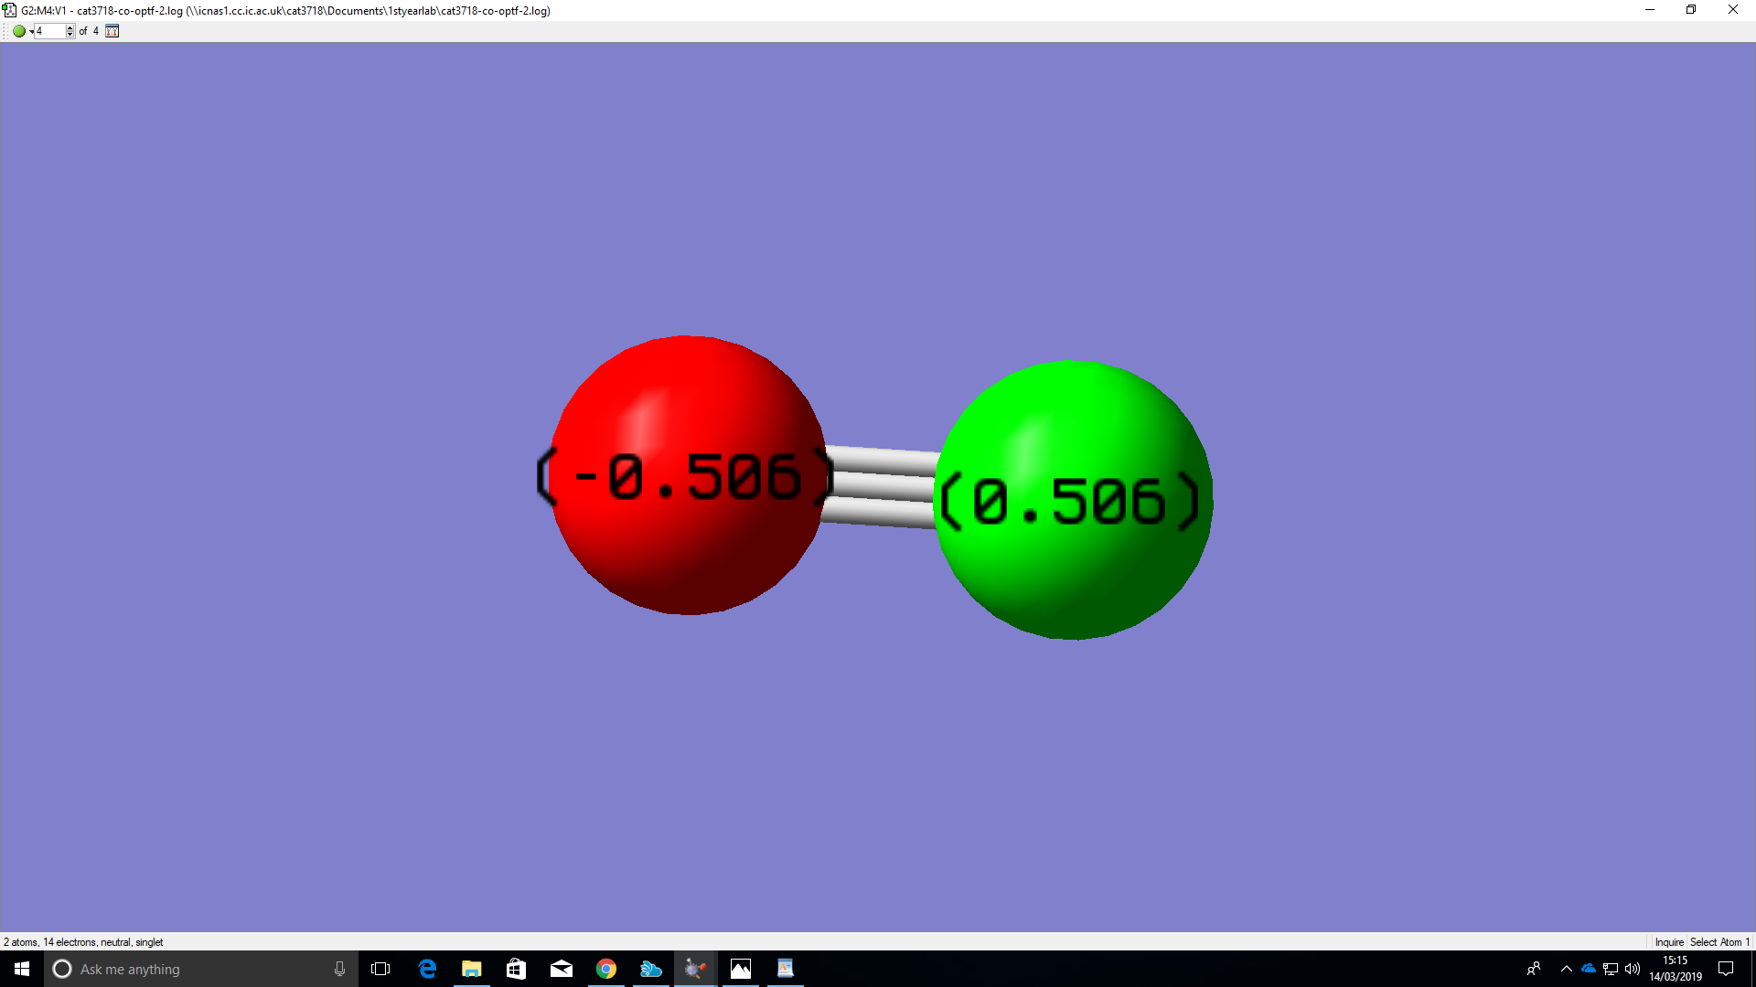Open the dropdown arrow beside green circle
This screenshot has width=1756, height=987.
[31, 32]
